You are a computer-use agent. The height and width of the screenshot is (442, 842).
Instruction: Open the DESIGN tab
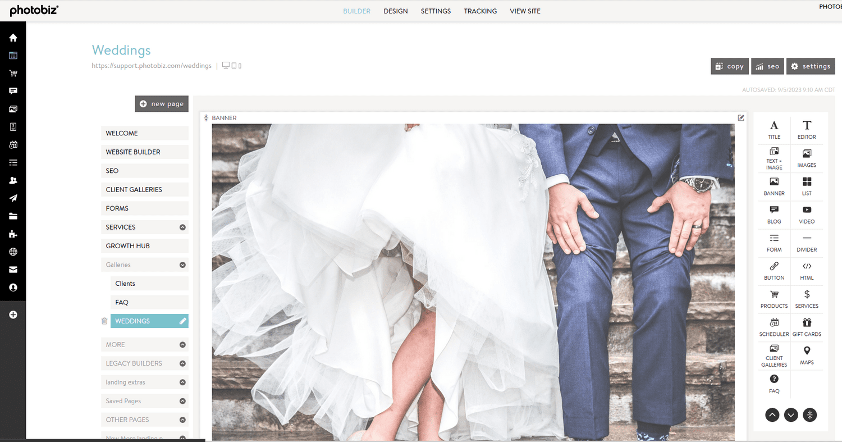pyautogui.click(x=395, y=11)
